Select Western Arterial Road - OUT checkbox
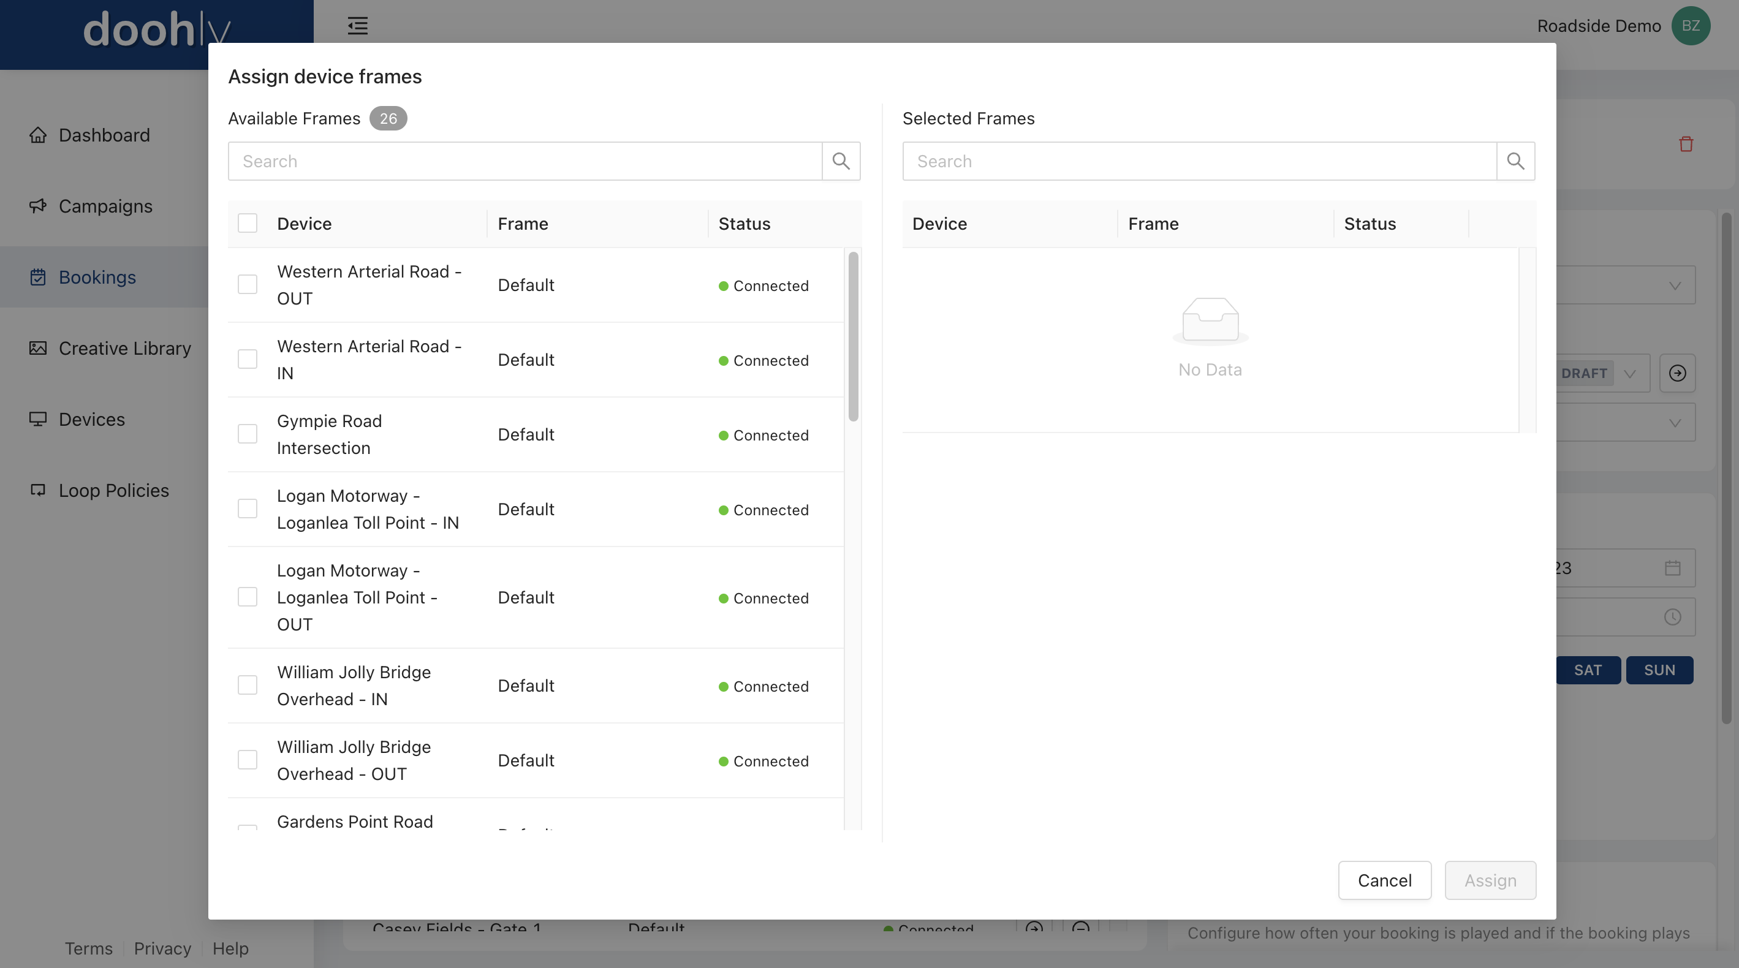Viewport: 1739px width, 968px height. tap(247, 285)
